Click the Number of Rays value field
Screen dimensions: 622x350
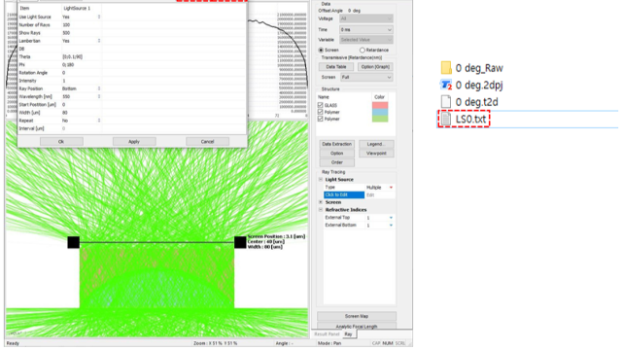[x=82, y=25]
